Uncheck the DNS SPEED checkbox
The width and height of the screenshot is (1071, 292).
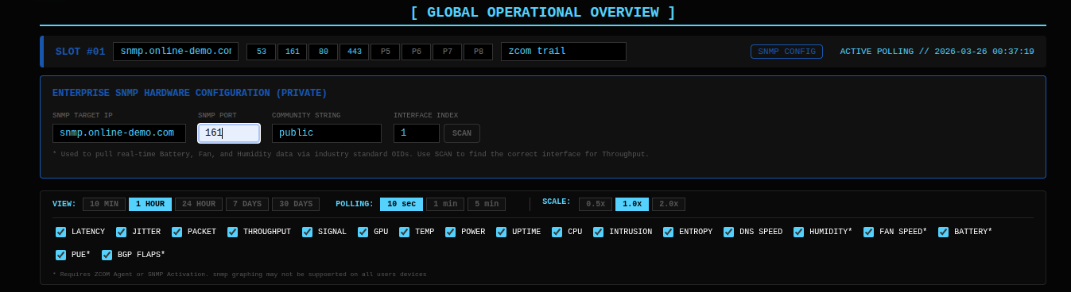[728, 232]
